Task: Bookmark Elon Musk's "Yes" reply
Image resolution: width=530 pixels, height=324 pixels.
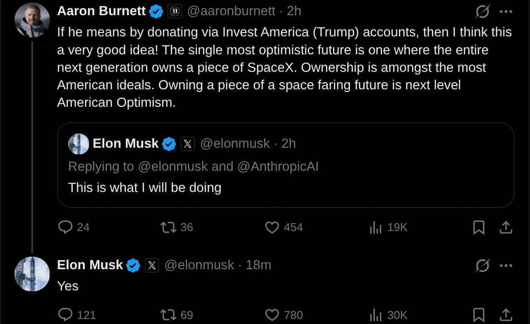Action: click(478, 314)
